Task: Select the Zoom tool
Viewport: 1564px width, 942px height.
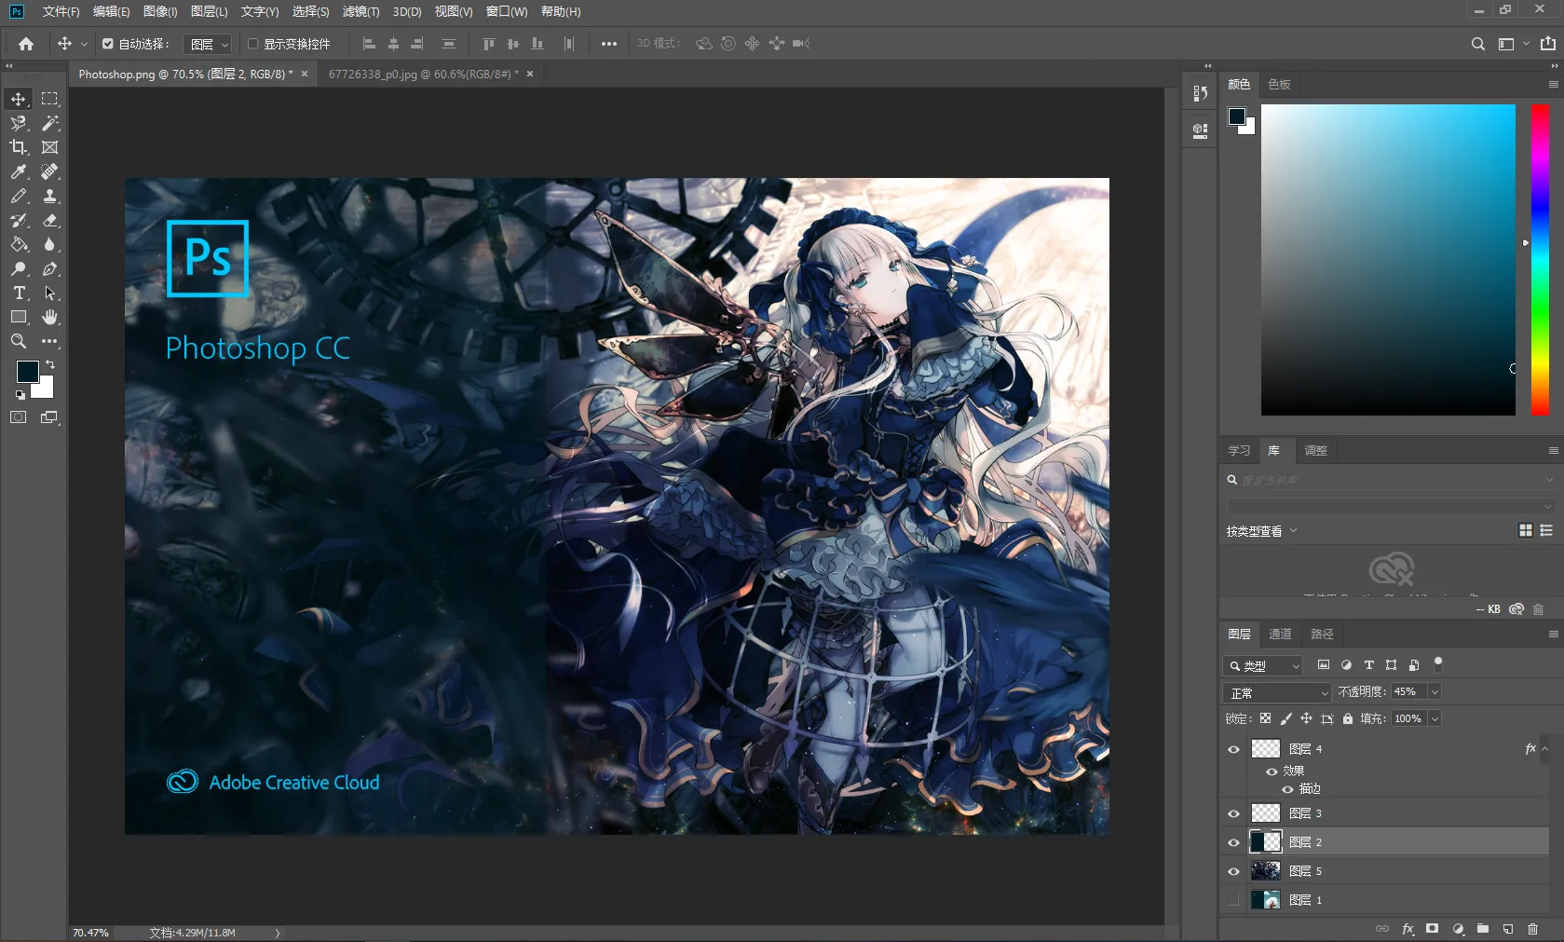Action: coord(19,341)
